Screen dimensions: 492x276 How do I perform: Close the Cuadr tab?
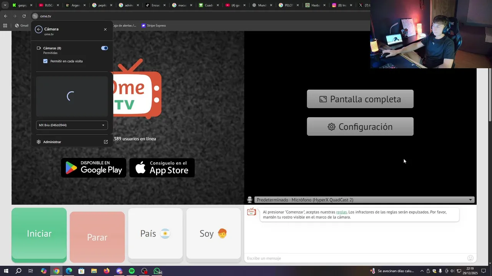point(218,5)
